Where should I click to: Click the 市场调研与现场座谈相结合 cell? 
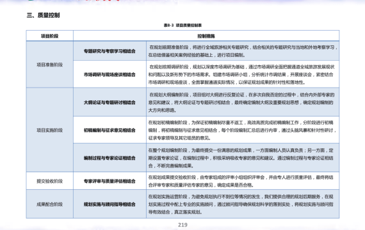point(109,74)
